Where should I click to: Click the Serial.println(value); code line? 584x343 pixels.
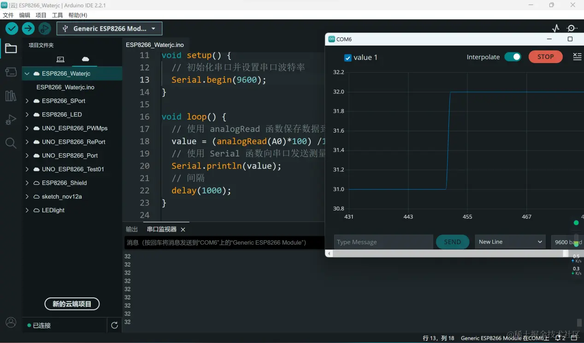tap(226, 166)
